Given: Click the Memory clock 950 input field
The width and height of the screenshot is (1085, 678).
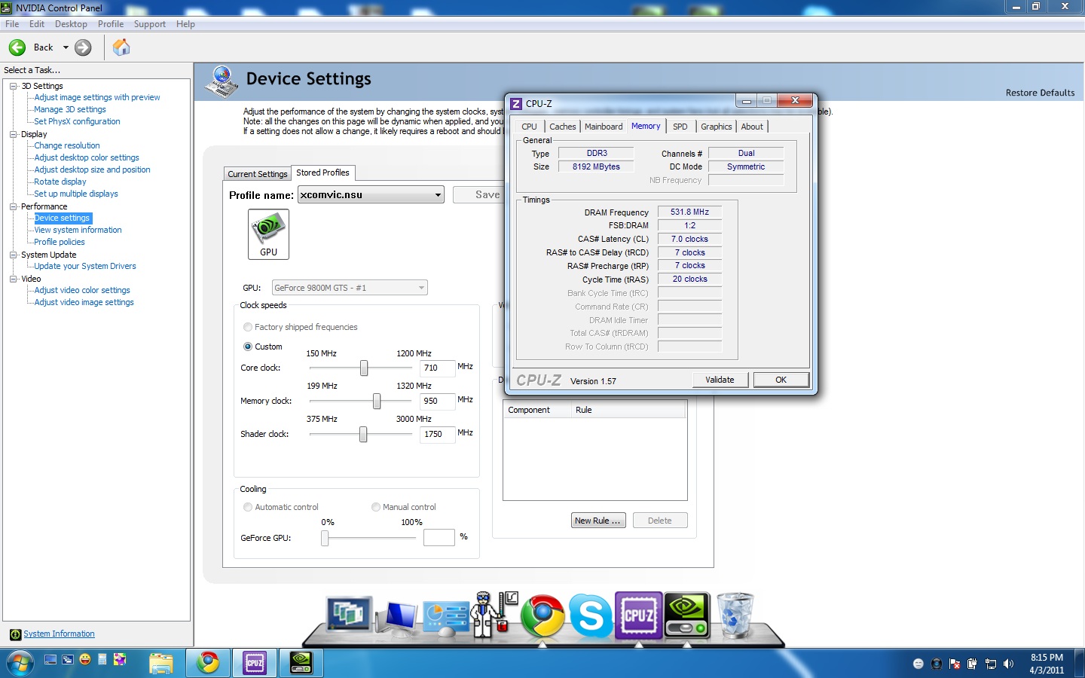Looking at the screenshot, I should (437, 402).
